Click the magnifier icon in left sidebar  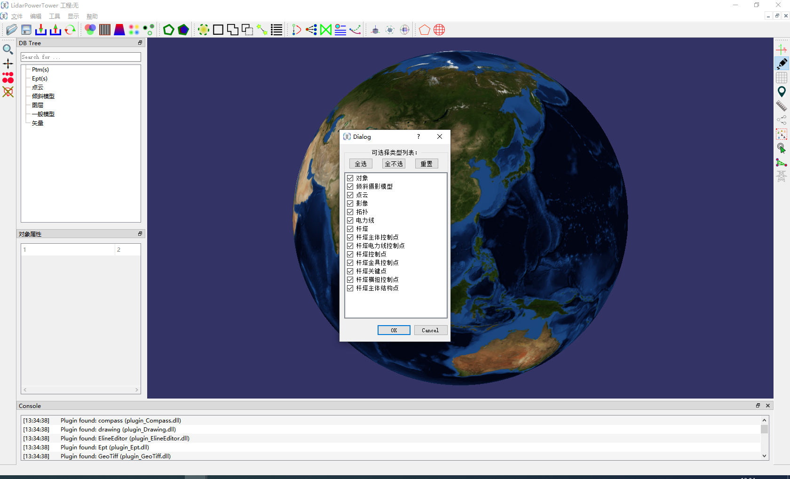pos(8,49)
